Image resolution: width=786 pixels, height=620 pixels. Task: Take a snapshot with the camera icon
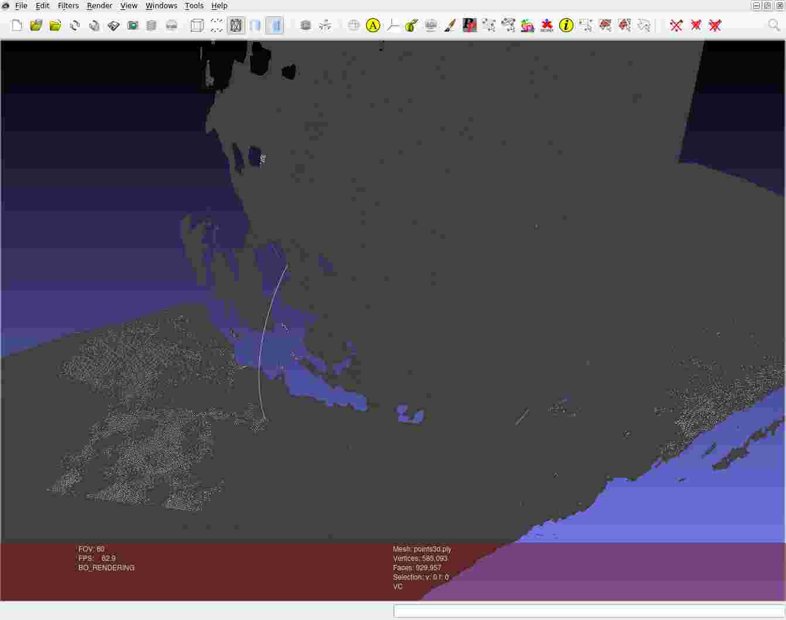pos(133,25)
